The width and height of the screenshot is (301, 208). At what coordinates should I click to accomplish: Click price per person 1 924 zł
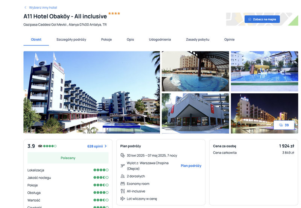pos(287,146)
